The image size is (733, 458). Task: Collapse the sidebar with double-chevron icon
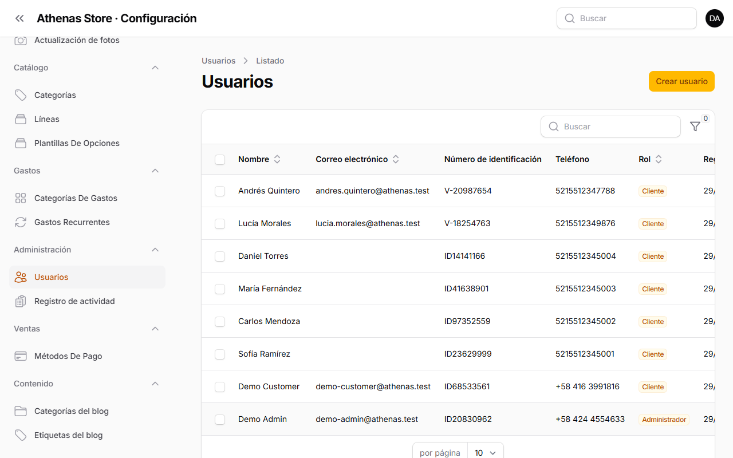pyautogui.click(x=19, y=18)
